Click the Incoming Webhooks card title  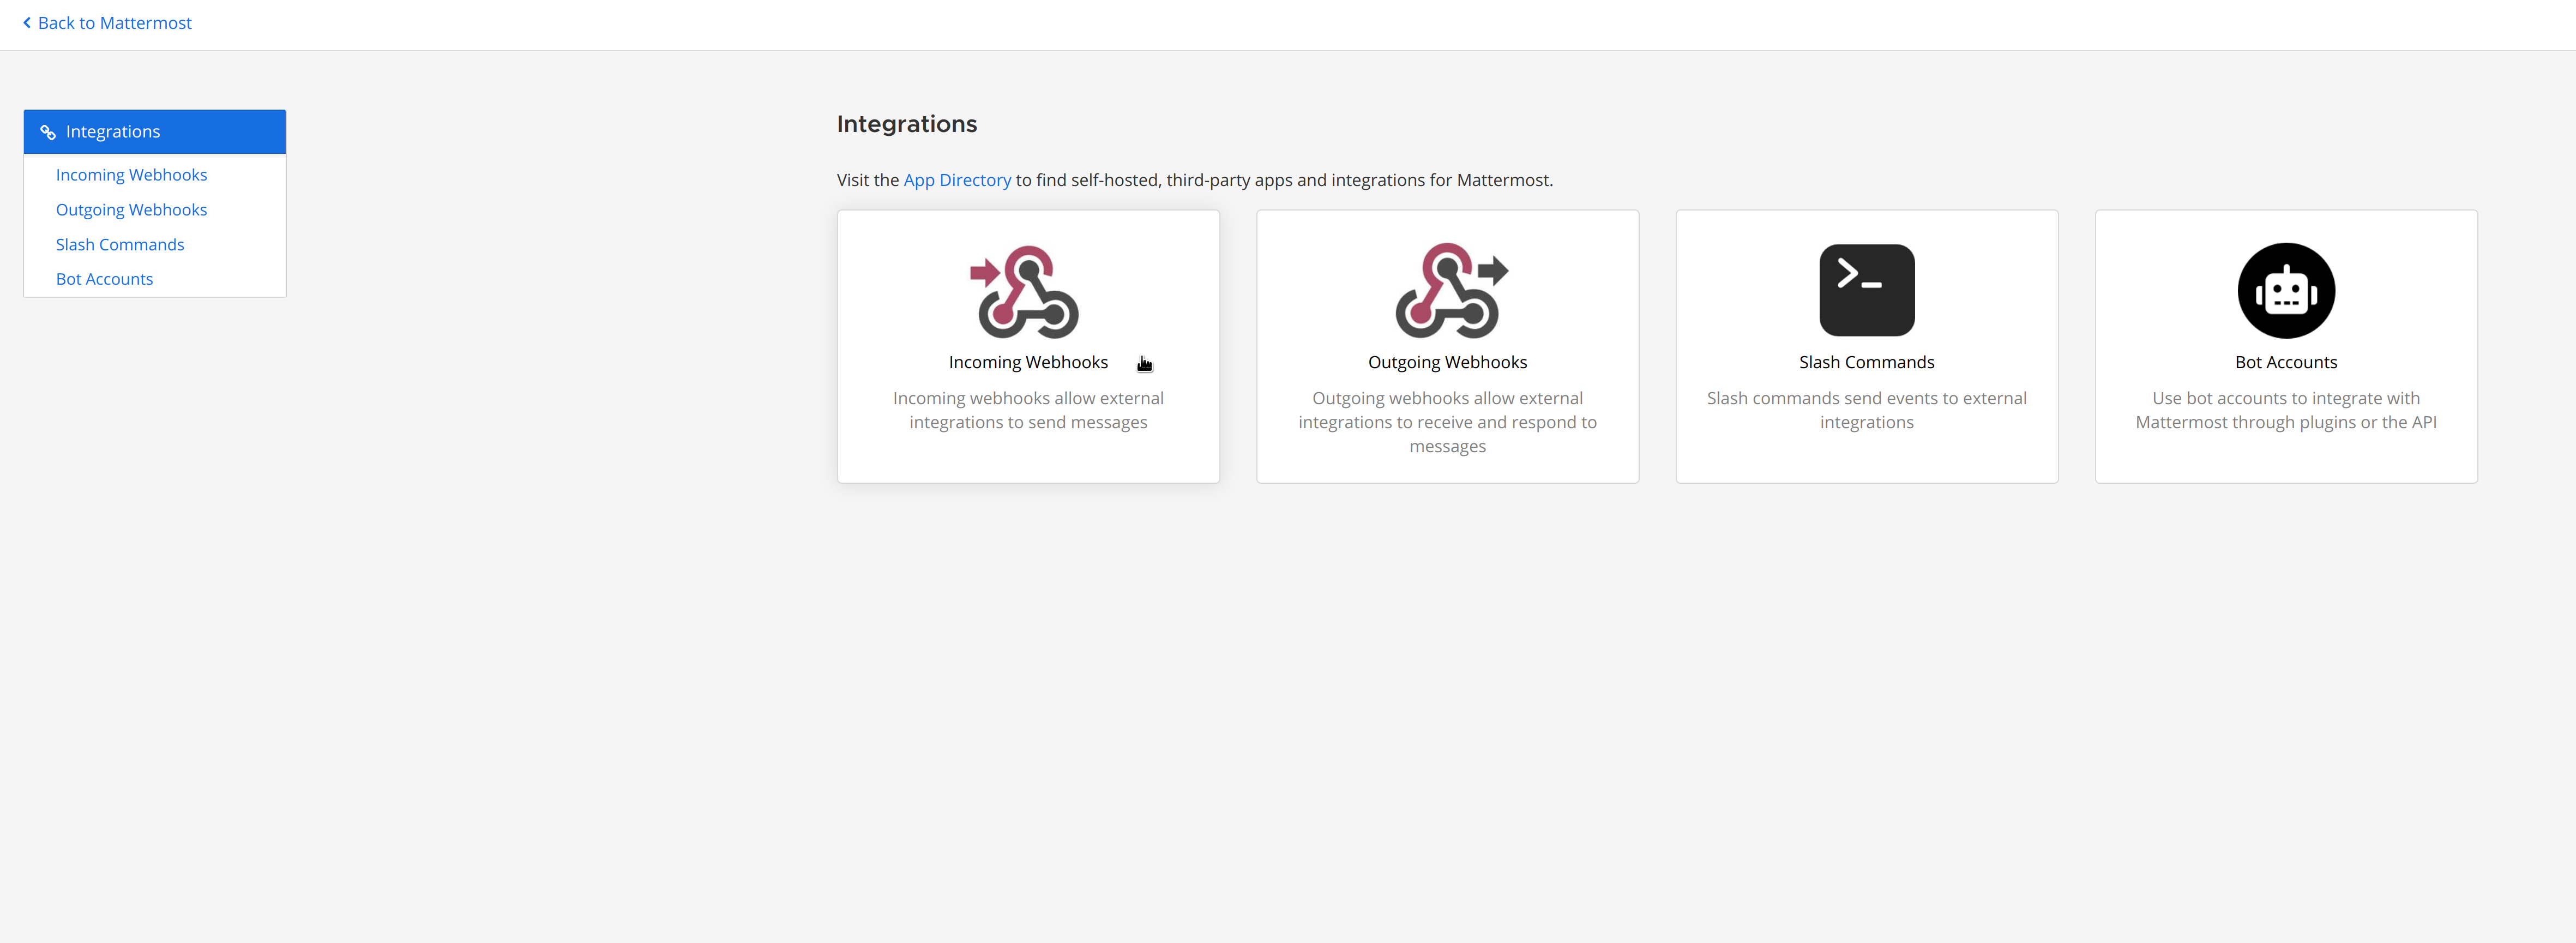point(1028,362)
